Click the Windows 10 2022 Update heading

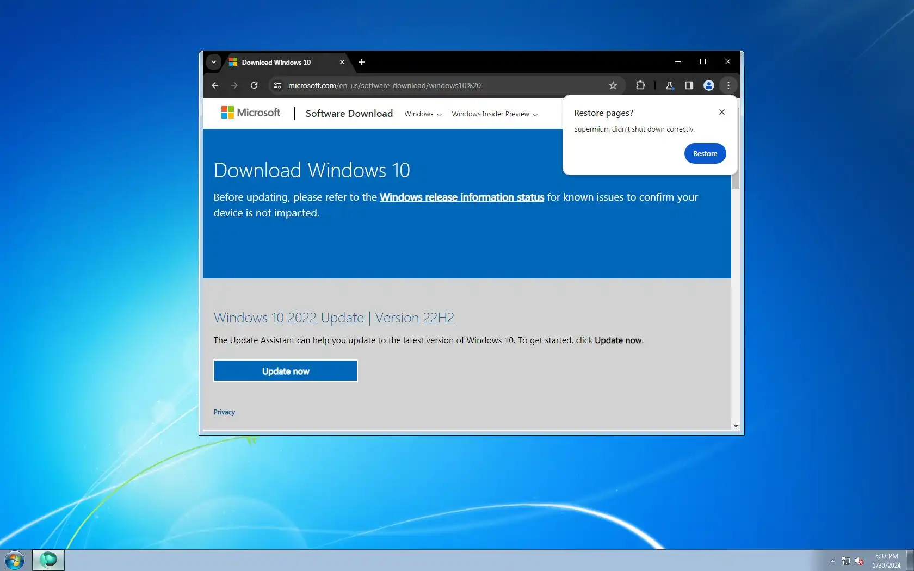click(x=334, y=318)
